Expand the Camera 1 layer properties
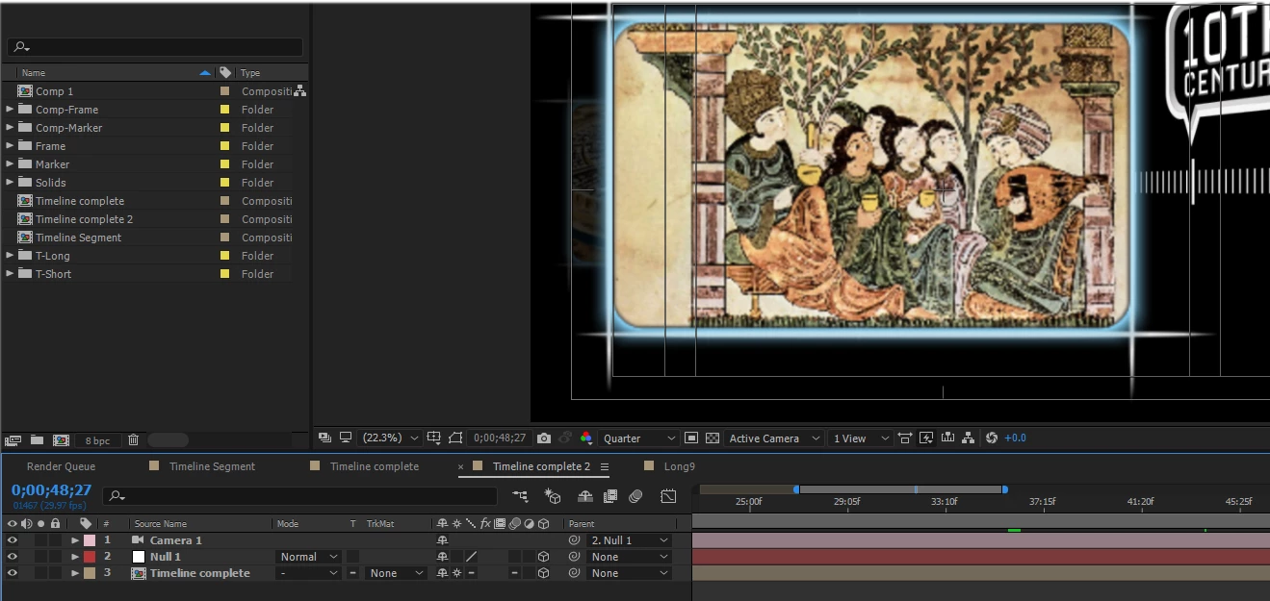1270x601 pixels. click(75, 540)
